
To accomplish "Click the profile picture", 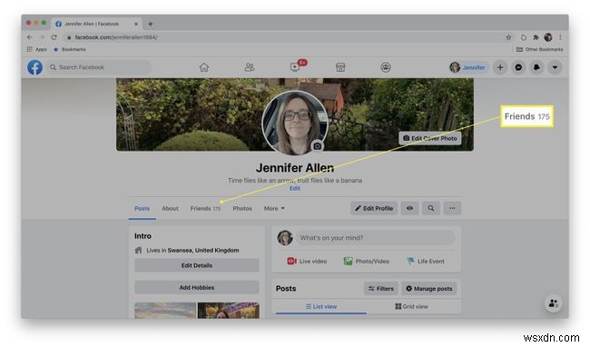I will coord(295,123).
